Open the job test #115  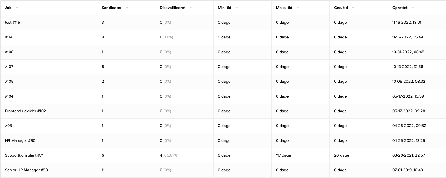[12, 22]
